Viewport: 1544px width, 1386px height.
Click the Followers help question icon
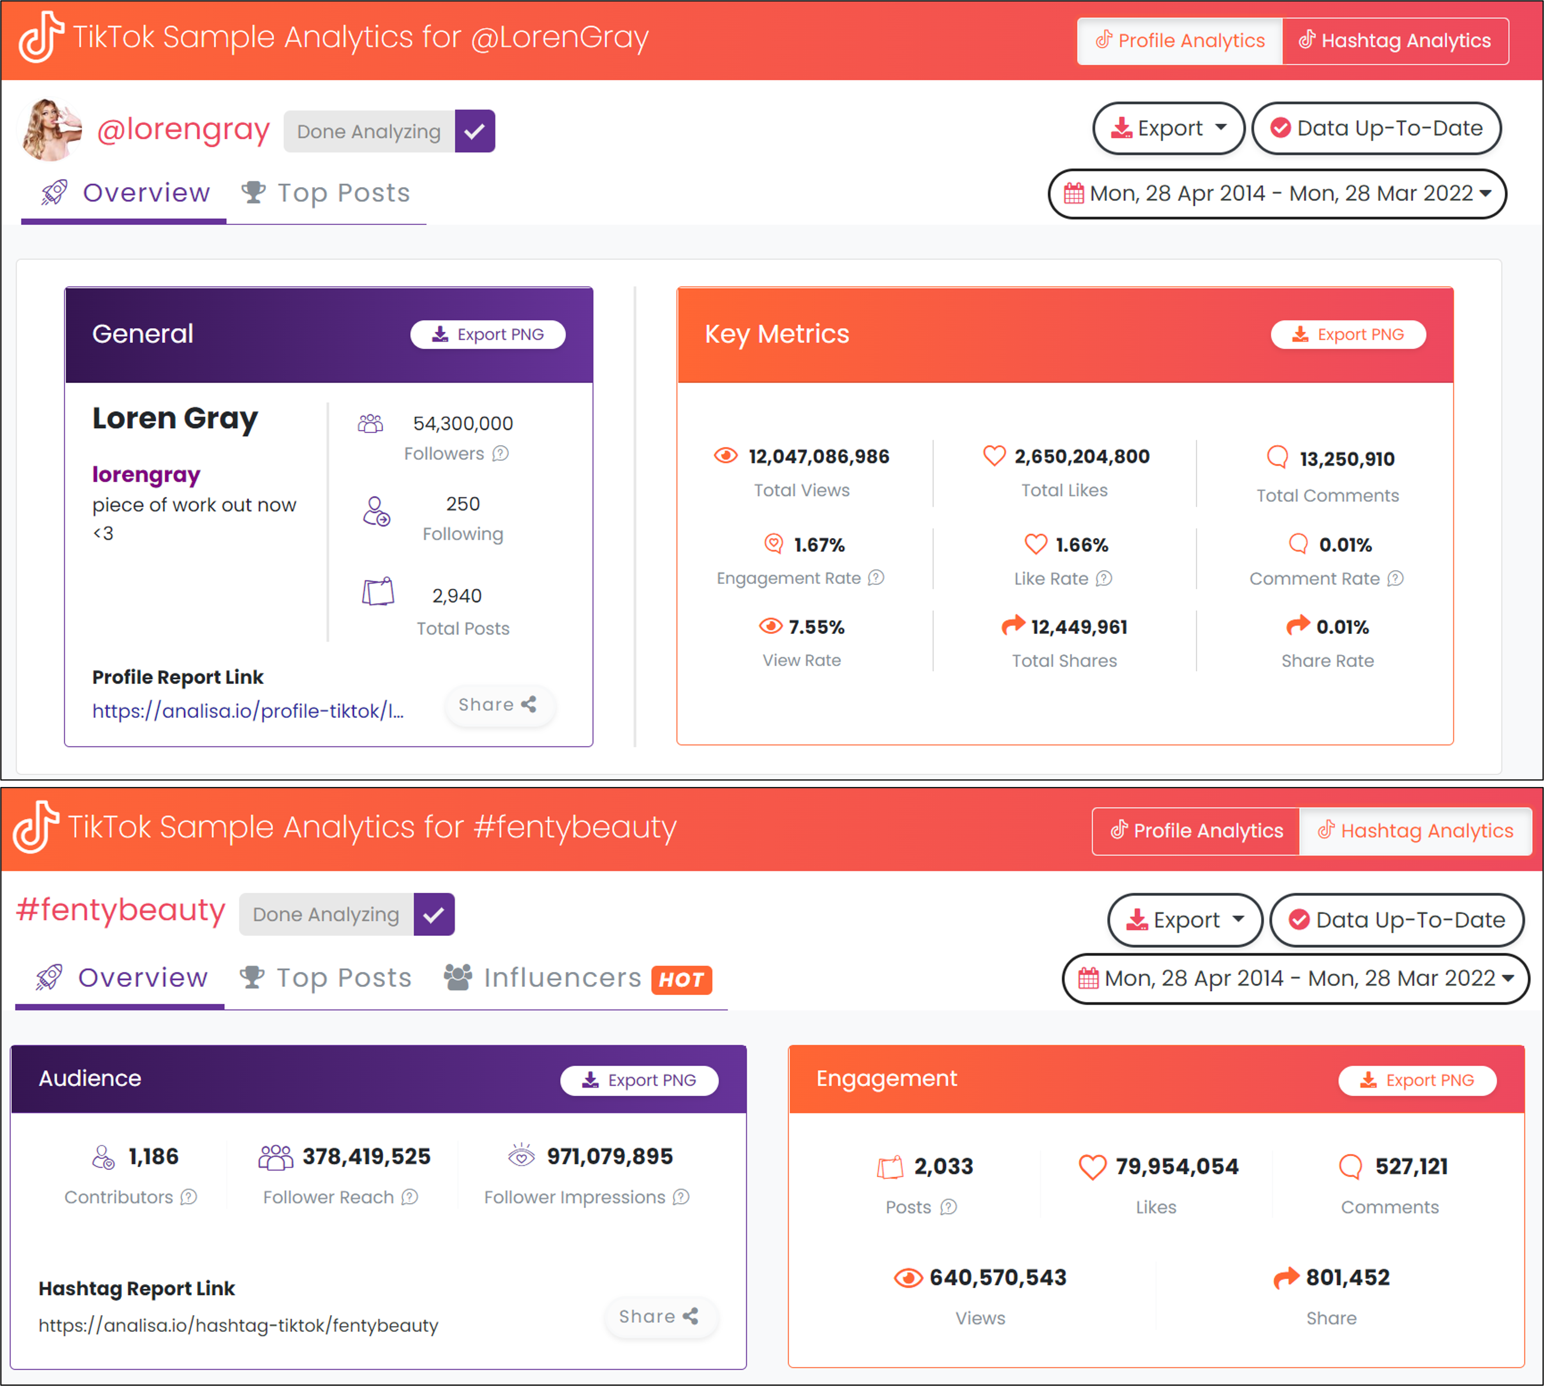coord(500,454)
